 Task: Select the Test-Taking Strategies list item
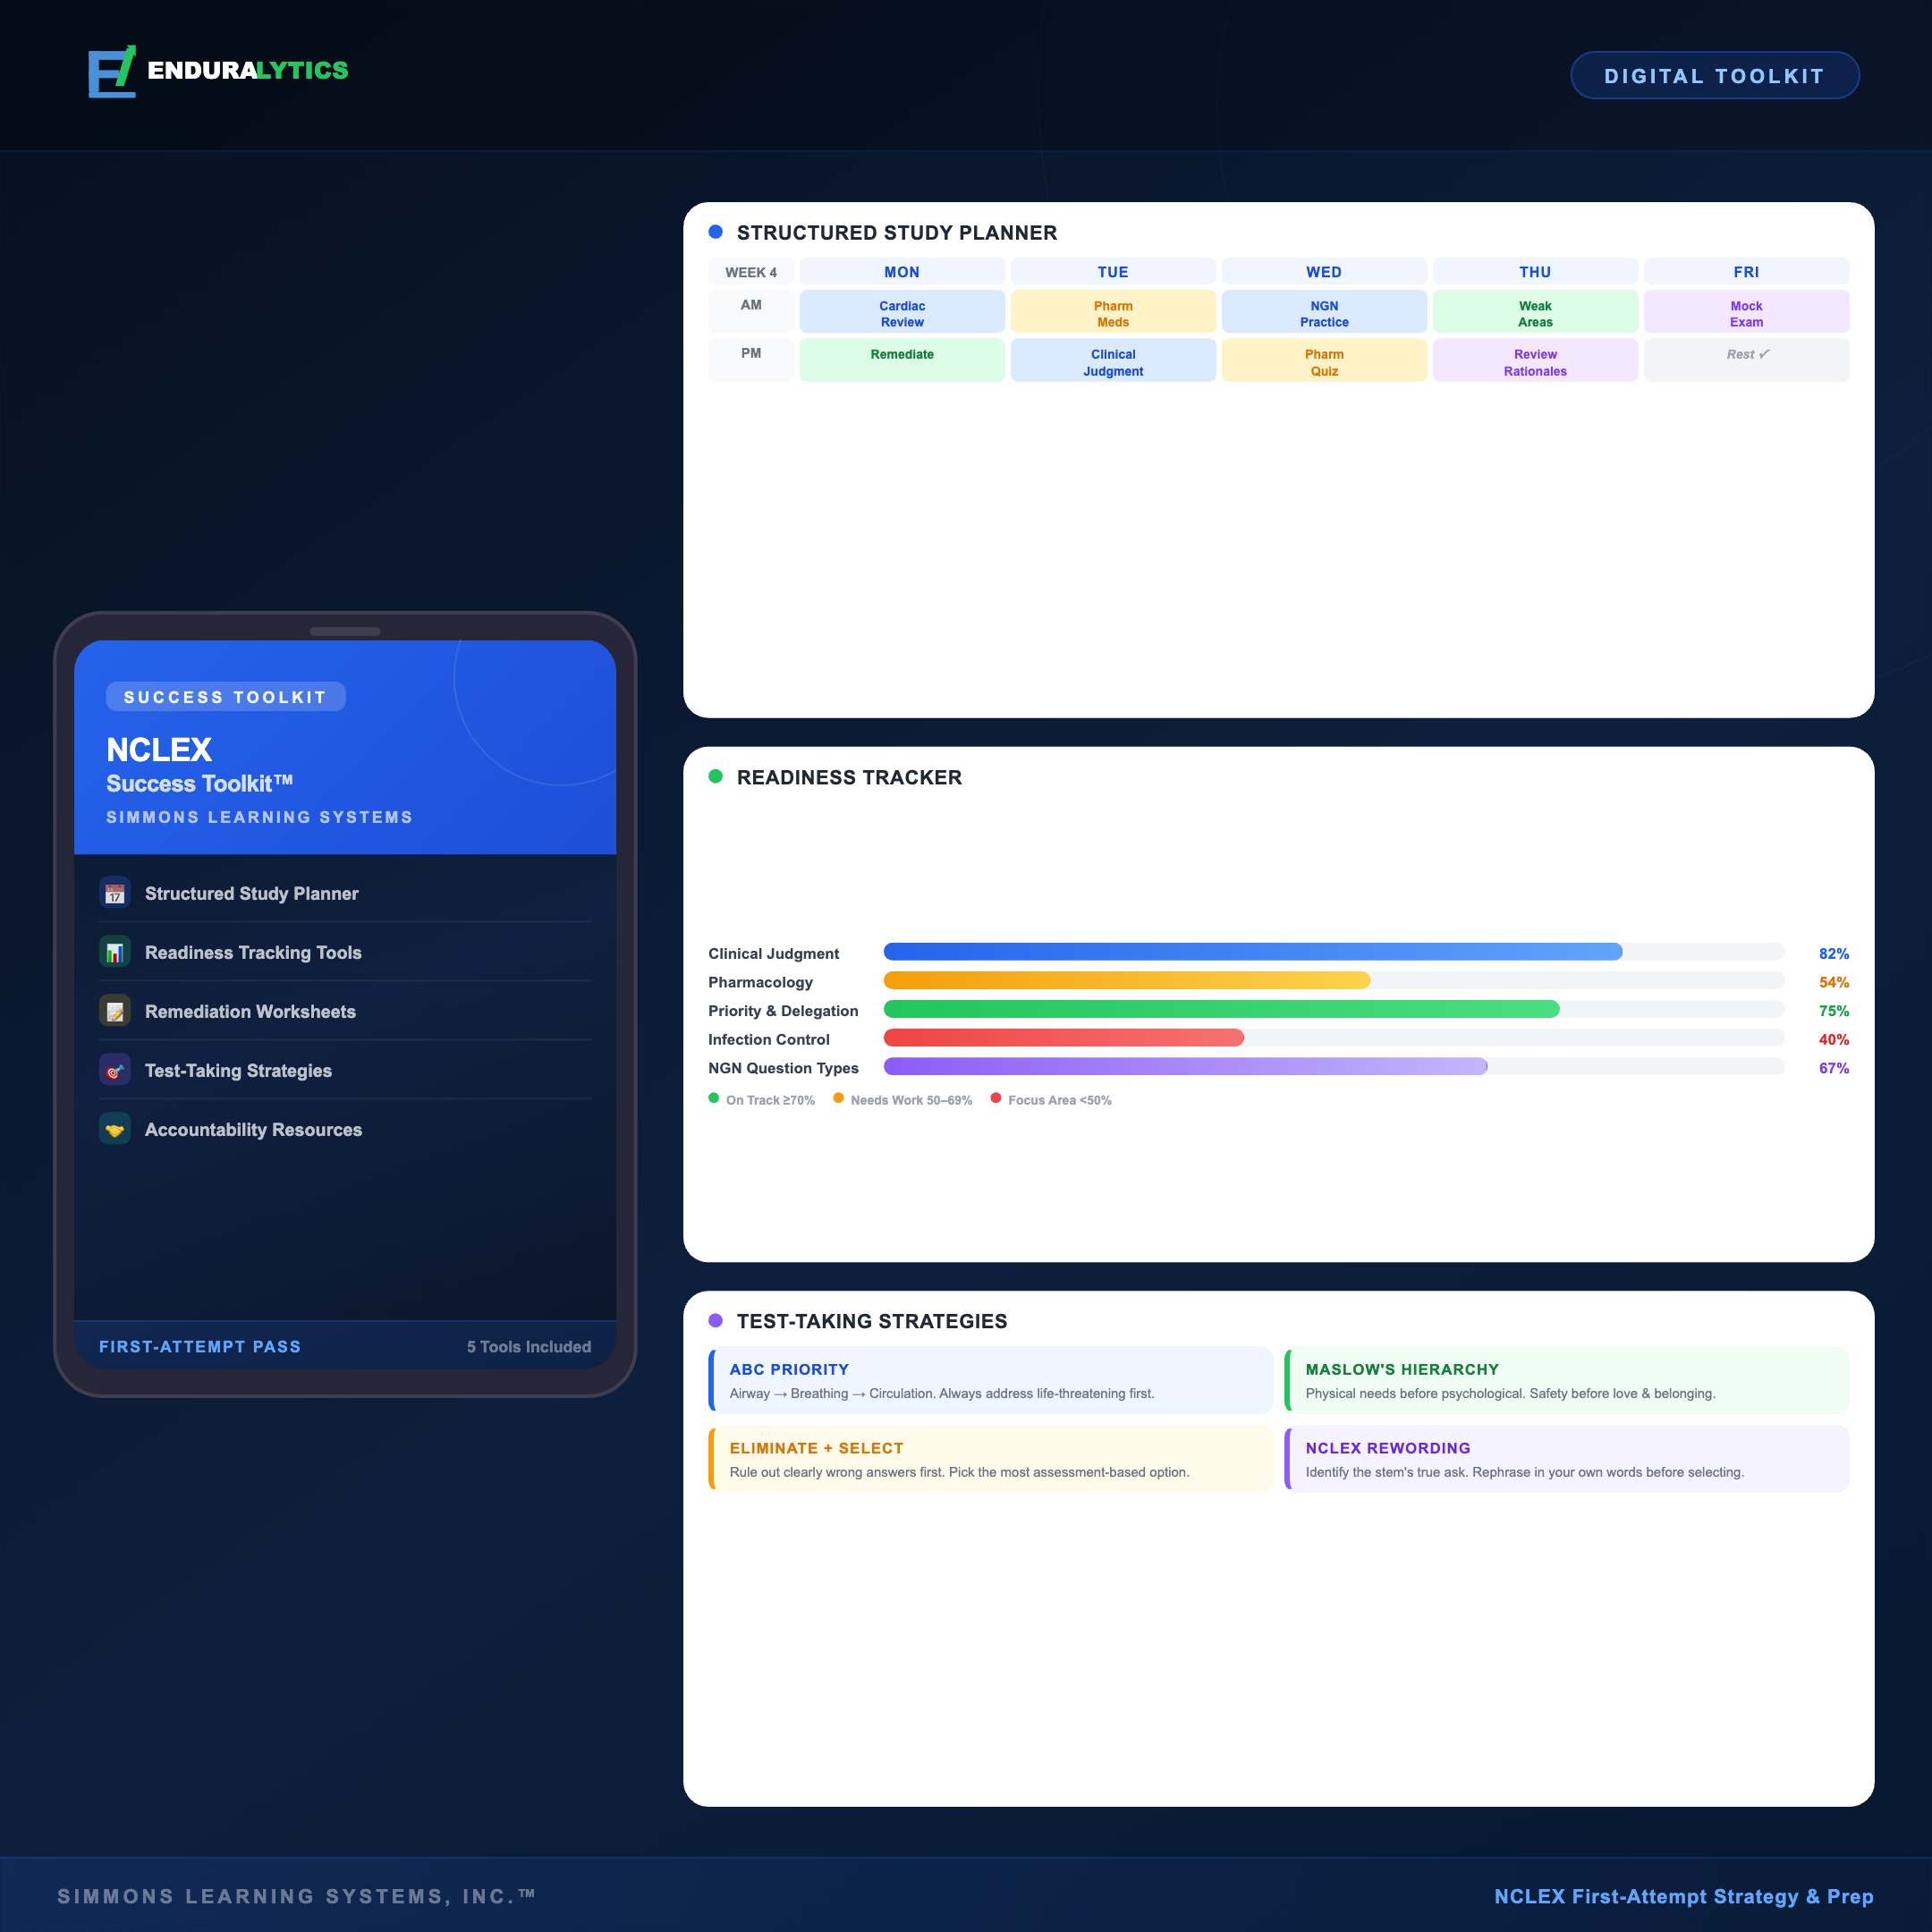(x=345, y=1070)
